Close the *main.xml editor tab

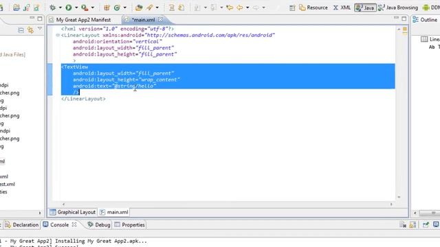point(160,20)
